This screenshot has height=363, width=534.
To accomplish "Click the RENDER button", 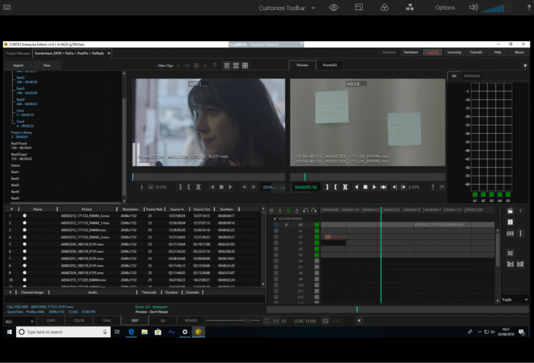I will tap(190, 321).
